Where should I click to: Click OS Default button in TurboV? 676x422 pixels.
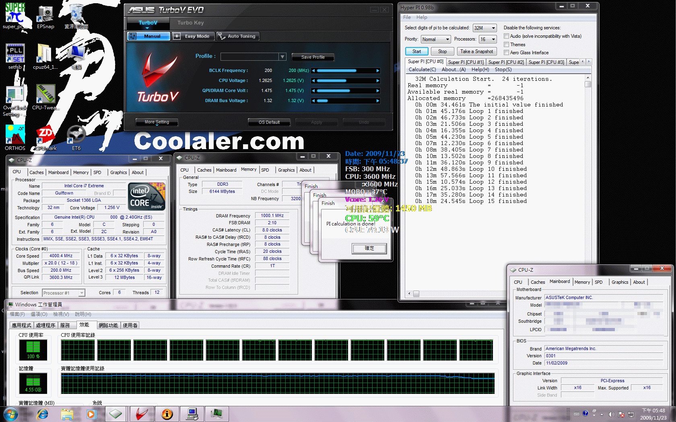269,122
